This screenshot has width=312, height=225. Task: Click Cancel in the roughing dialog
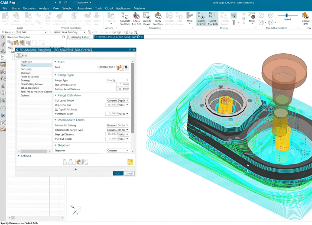click(129, 174)
